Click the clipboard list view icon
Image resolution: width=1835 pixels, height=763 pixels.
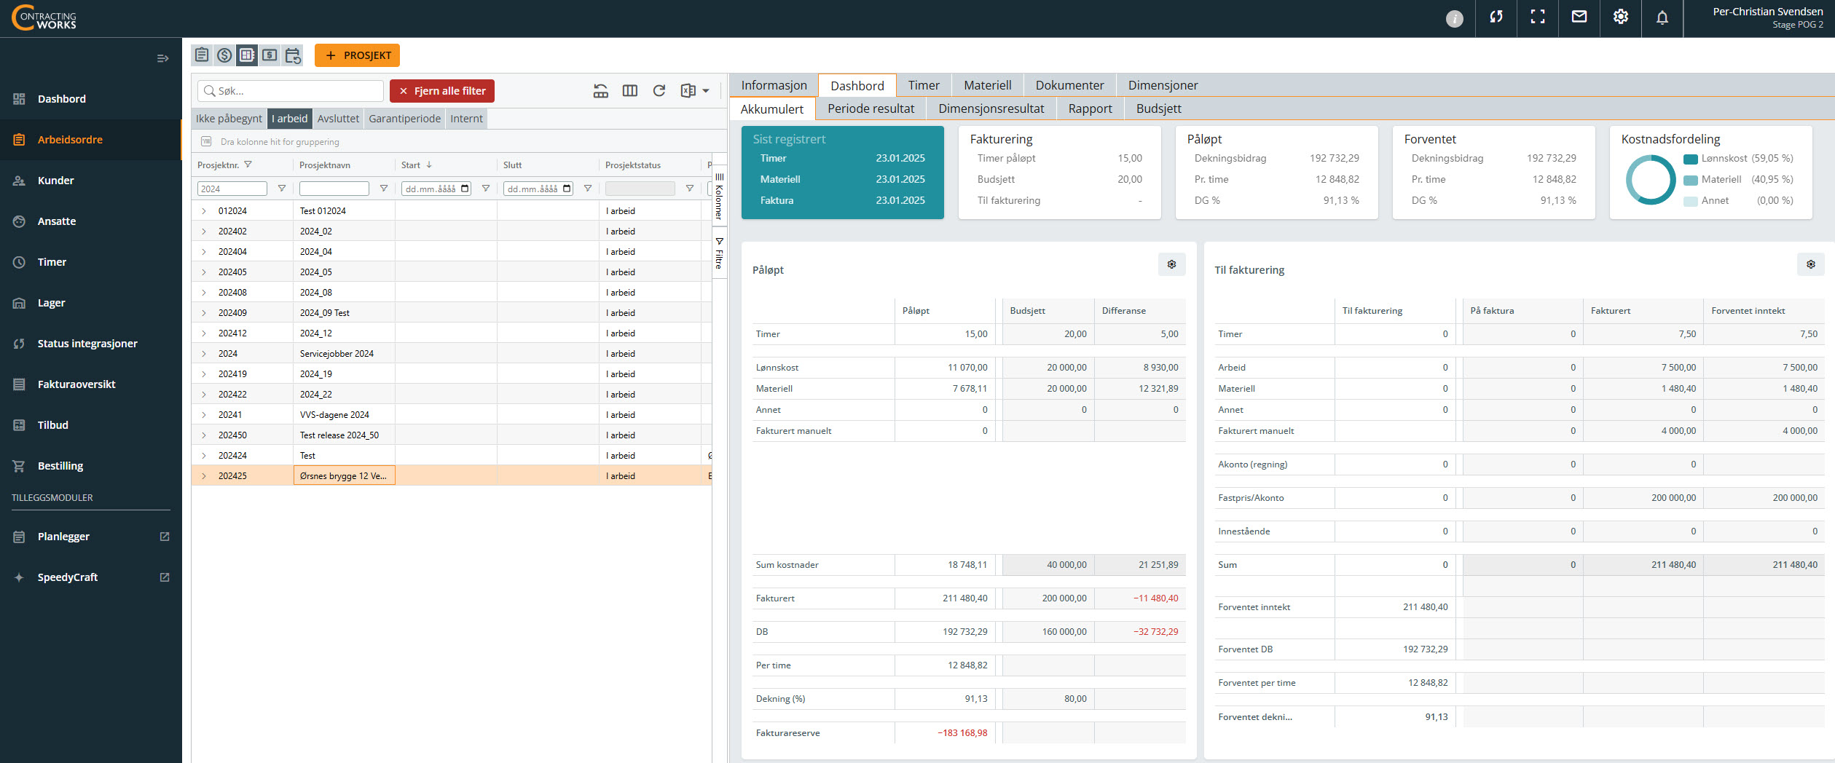pyautogui.click(x=202, y=55)
